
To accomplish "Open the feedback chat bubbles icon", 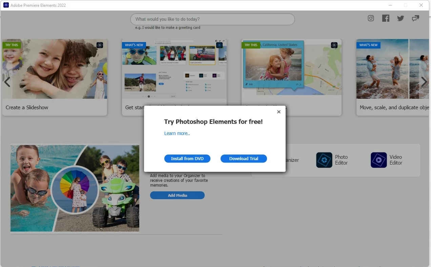I will (415, 18).
